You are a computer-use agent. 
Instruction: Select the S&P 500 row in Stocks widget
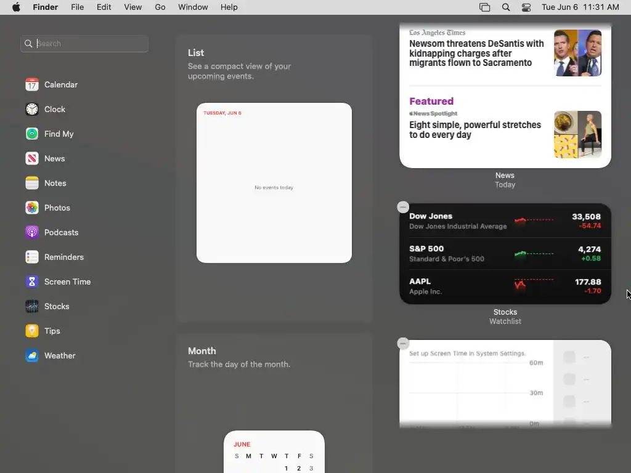click(505, 253)
